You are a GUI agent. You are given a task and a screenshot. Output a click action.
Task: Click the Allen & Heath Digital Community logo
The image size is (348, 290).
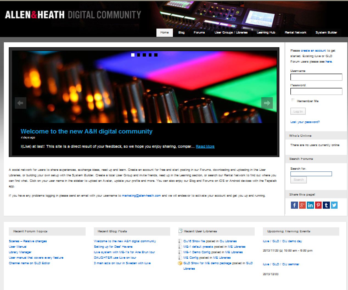(73, 15)
